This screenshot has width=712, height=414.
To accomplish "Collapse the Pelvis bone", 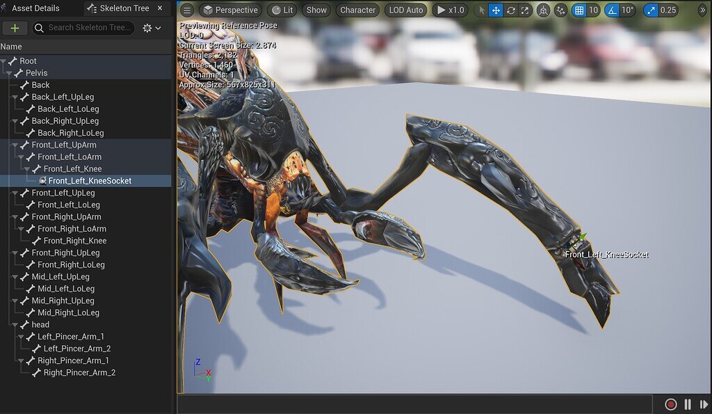I will (x=9, y=73).
